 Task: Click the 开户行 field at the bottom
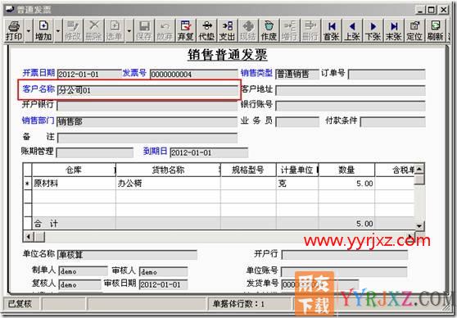pyautogui.click(x=345, y=255)
